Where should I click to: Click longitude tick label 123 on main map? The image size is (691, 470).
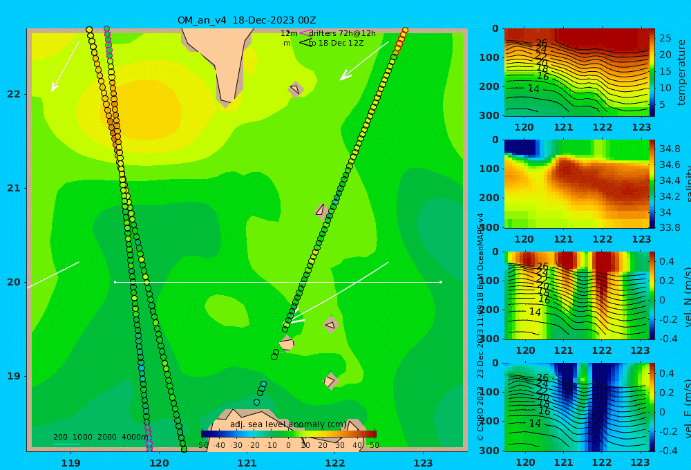[x=423, y=463]
